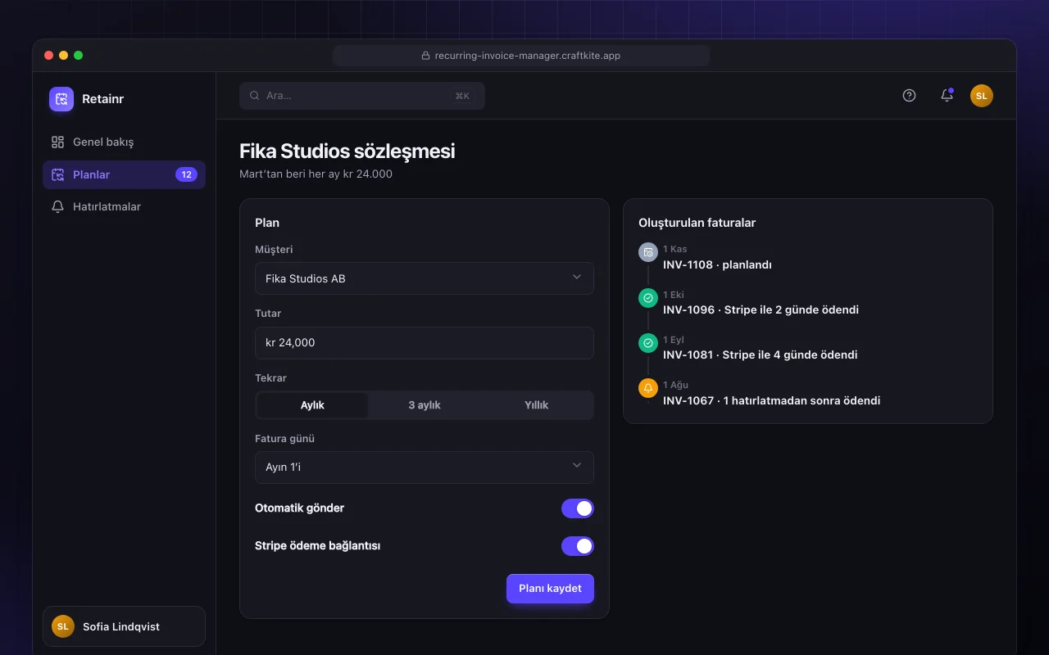This screenshot has height=655, width=1049.
Task: Toggle the Stripe ödeme bağlantısı switch
Action: pos(578,546)
